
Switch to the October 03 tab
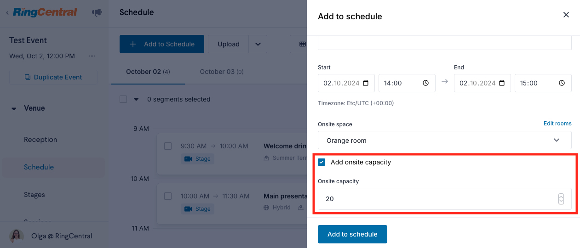pyautogui.click(x=221, y=72)
